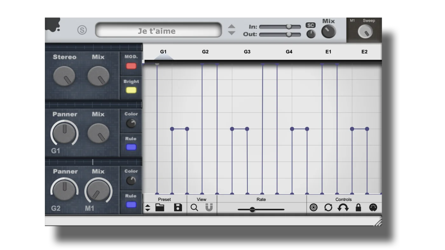The width and height of the screenshot is (445, 250).
Task: Open the E1 envelope tab
Action: (328, 51)
